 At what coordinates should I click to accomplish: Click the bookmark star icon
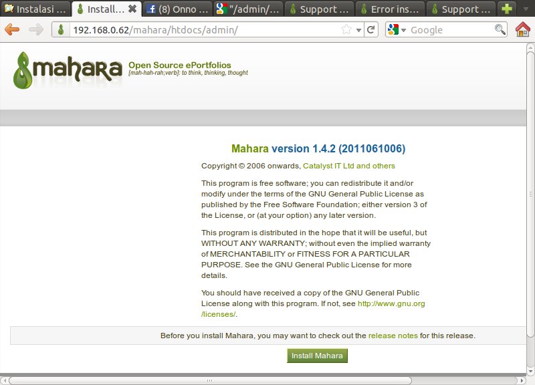[x=346, y=29]
